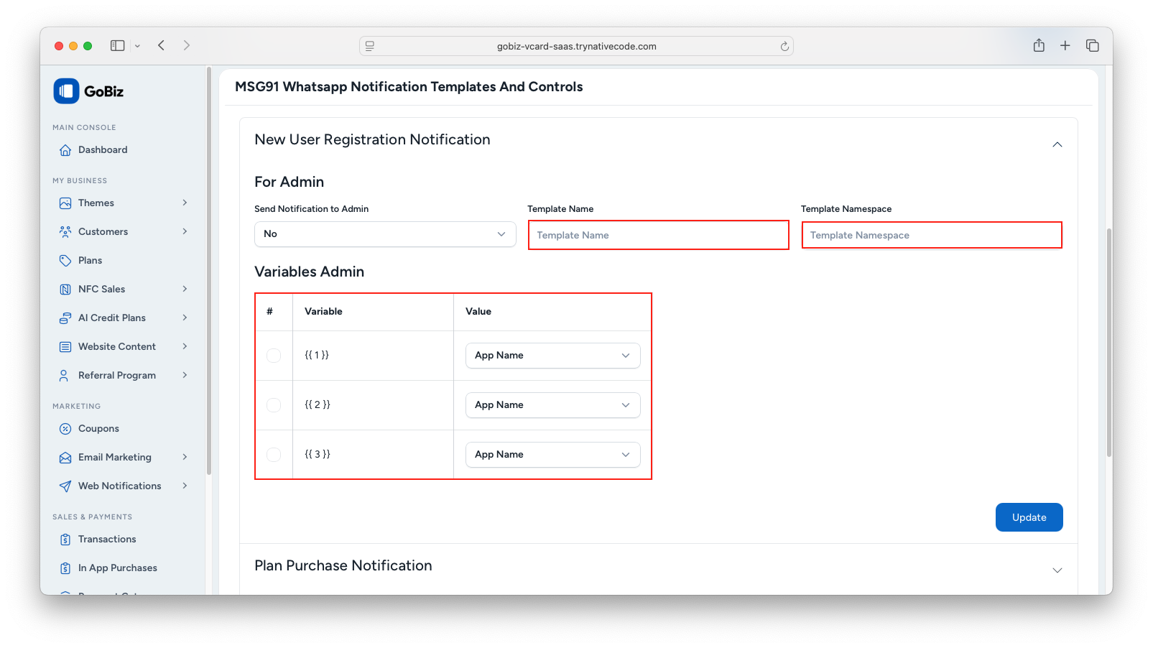Click the MSG91 Whatsapp Notification page title

(x=409, y=87)
